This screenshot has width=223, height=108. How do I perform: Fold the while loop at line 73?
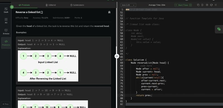[124, 78]
